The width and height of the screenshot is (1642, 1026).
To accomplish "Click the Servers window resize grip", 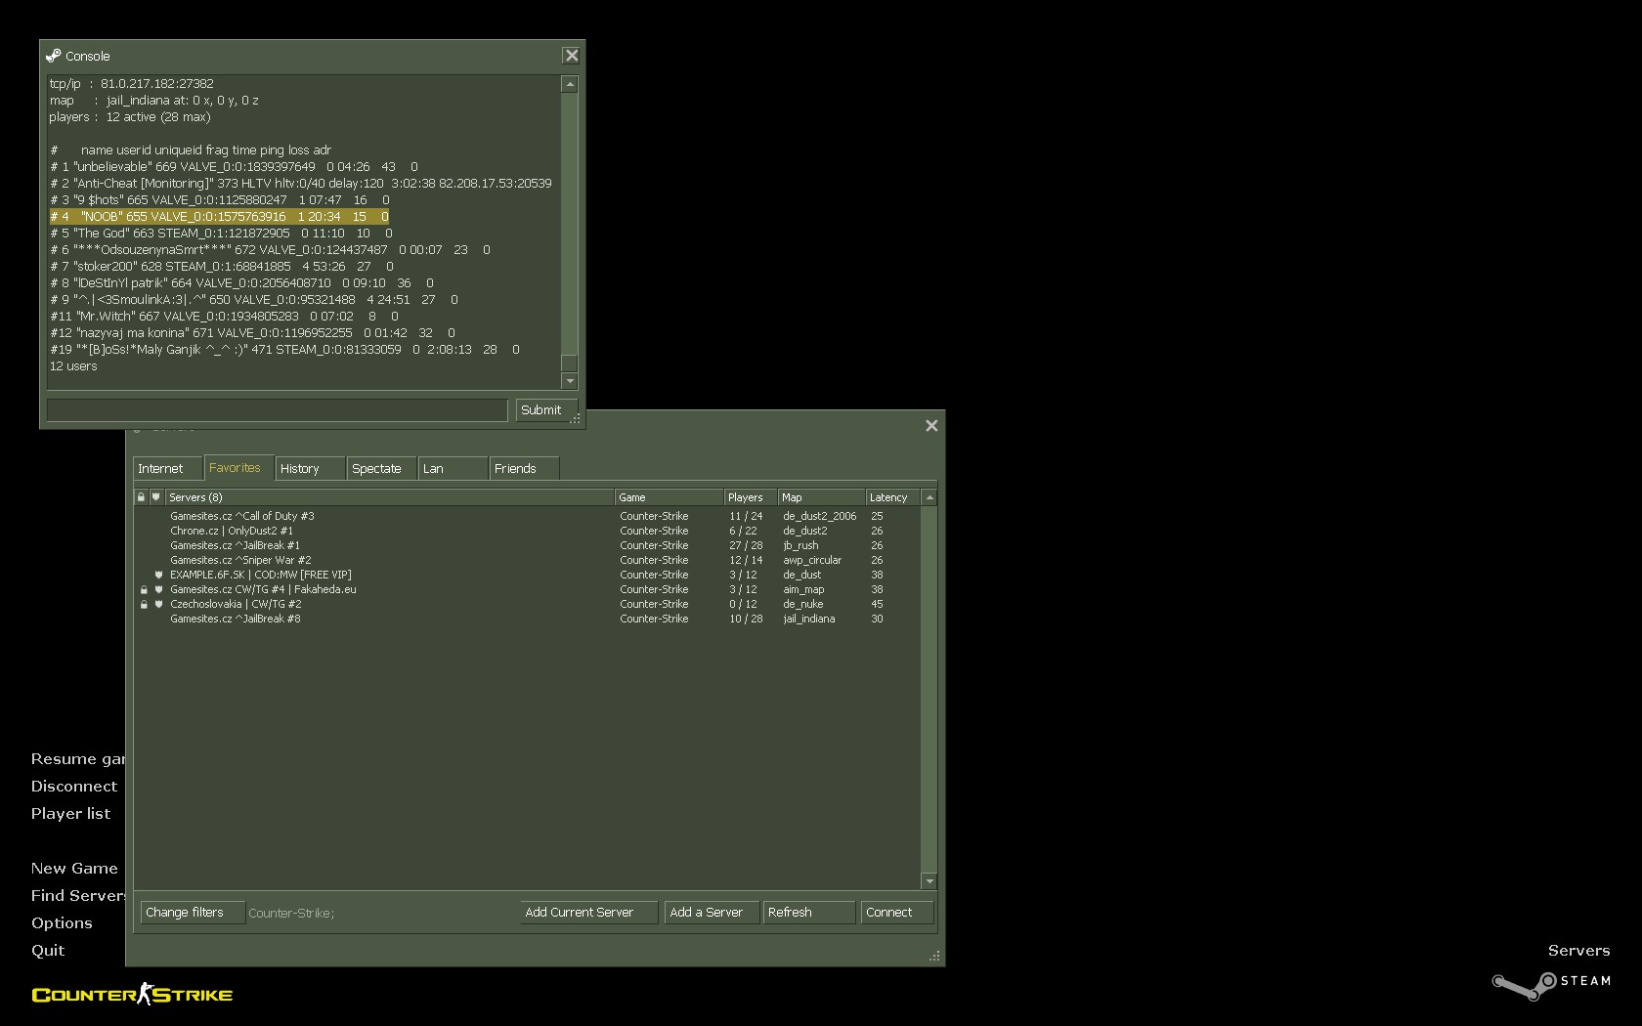I will (935, 957).
